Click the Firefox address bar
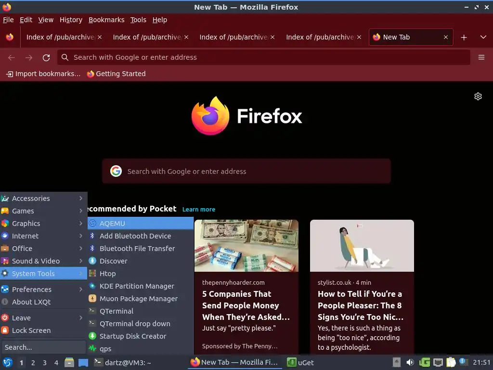The width and height of the screenshot is (493, 370). click(263, 58)
